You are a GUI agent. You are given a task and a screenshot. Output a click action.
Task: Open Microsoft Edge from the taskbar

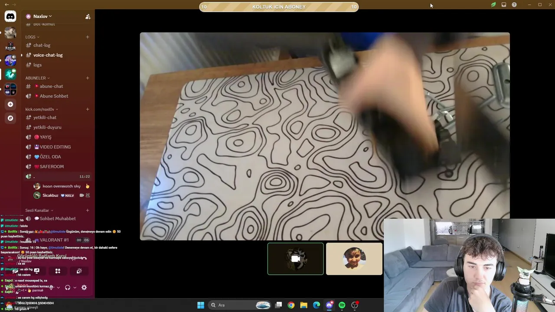(317, 305)
